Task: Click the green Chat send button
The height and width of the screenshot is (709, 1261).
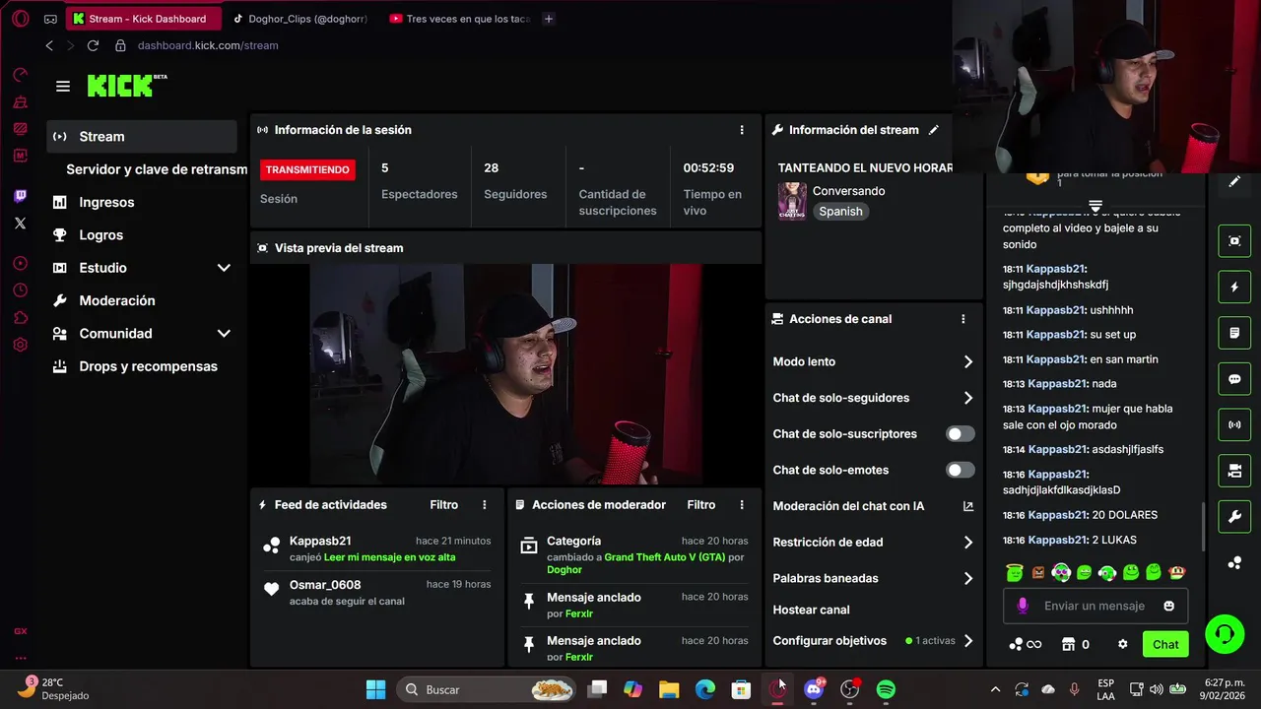Action: (1165, 645)
